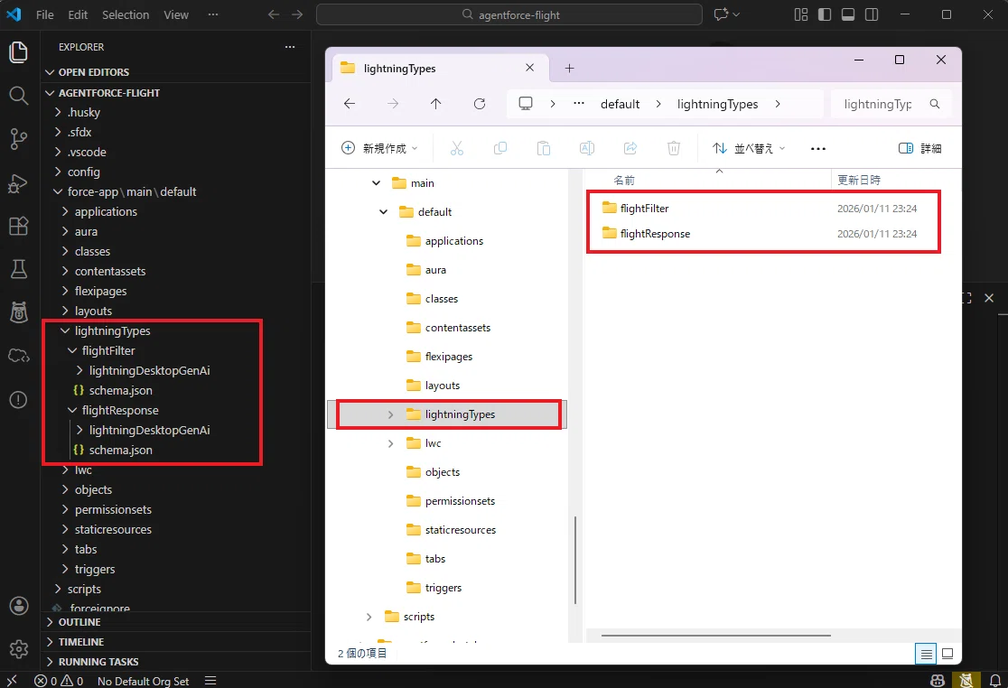Click the Rename icon in File Explorer toolbar
Viewport: 1008px width, 688px height.
(587, 148)
